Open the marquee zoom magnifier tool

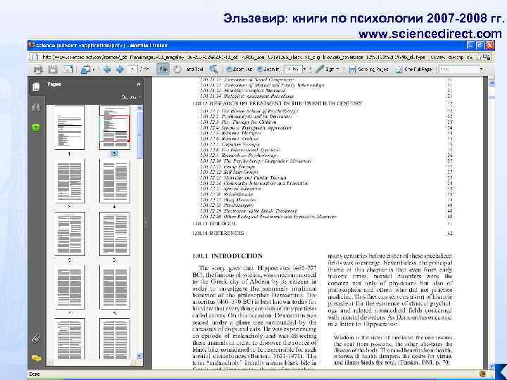click(213, 69)
